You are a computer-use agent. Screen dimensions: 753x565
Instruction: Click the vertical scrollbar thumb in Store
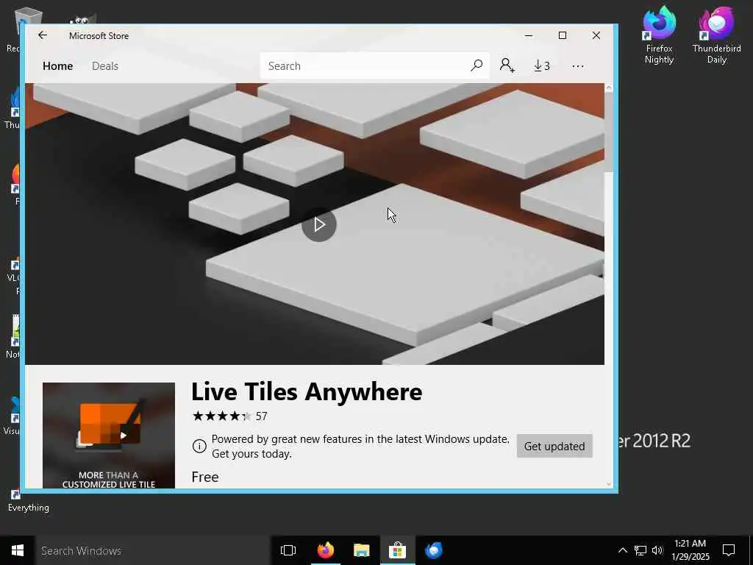608,132
